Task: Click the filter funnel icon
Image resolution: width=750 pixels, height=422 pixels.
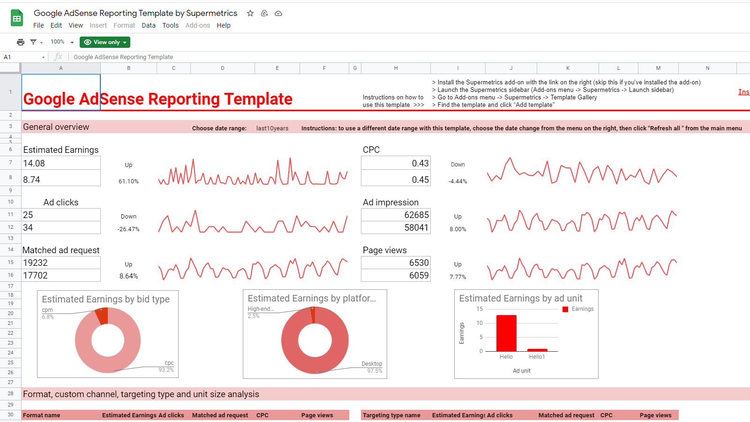Action: point(33,42)
